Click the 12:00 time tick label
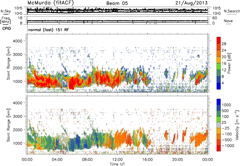This screenshot has height=166, width=240. pos(117,160)
